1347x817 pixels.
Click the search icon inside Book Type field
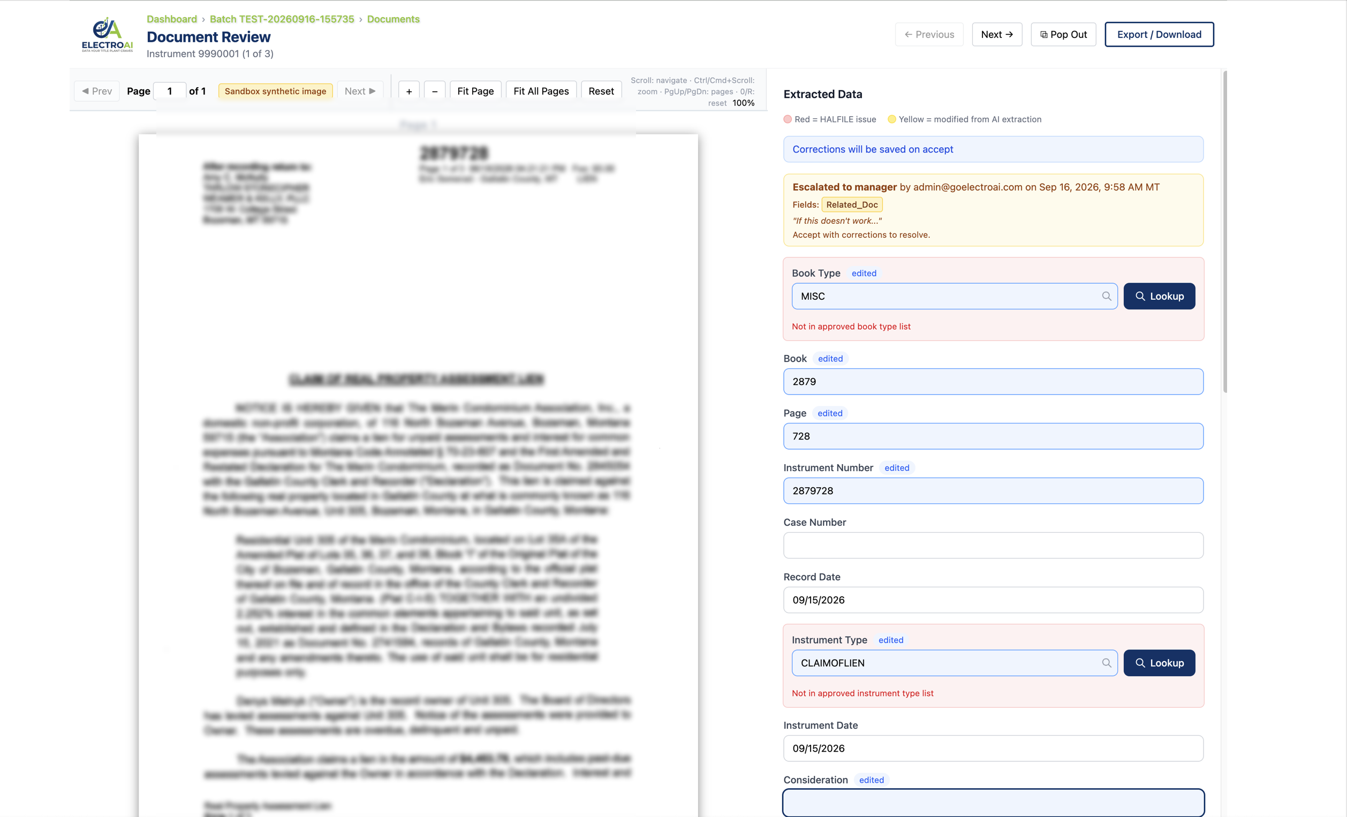(x=1107, y=296)
